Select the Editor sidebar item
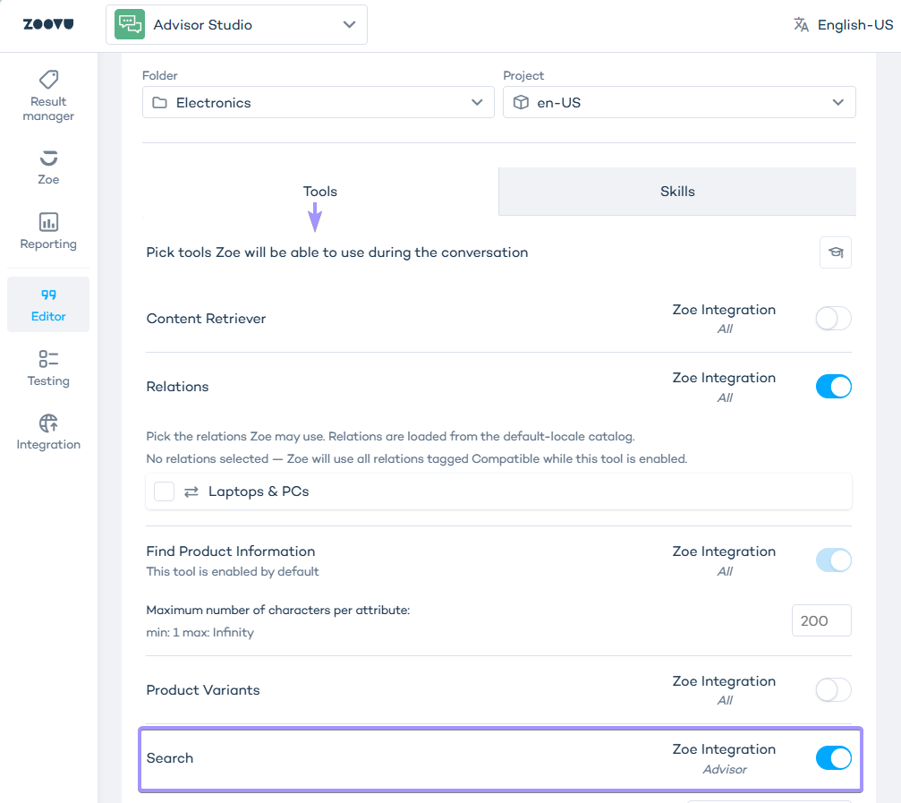901x803 pixels. pos(48,304)
